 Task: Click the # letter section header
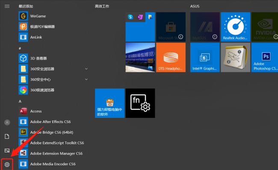(x=20, y=48)
